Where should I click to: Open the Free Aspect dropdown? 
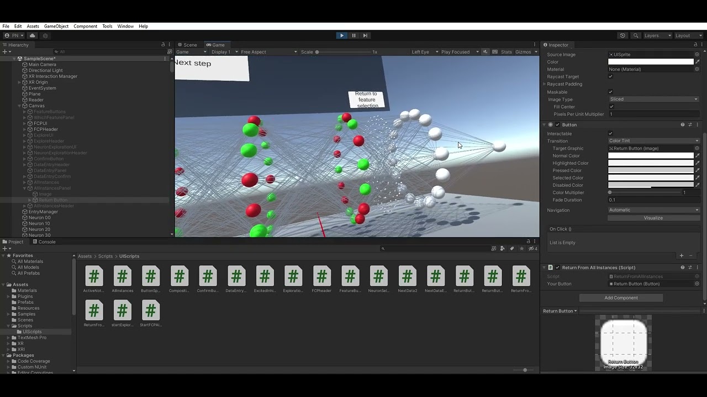click(x=269, y=52)
